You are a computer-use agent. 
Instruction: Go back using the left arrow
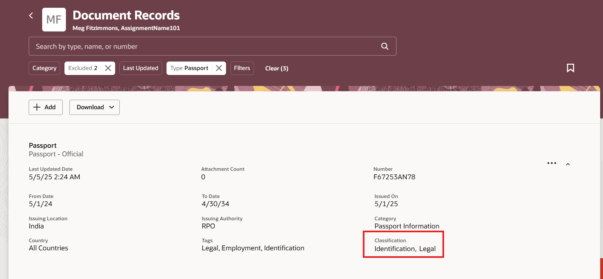tap(31, 16)
